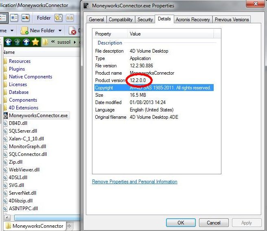Switch to the General tab
Viewport: 267px width, 231px height.
click(96, 20)
